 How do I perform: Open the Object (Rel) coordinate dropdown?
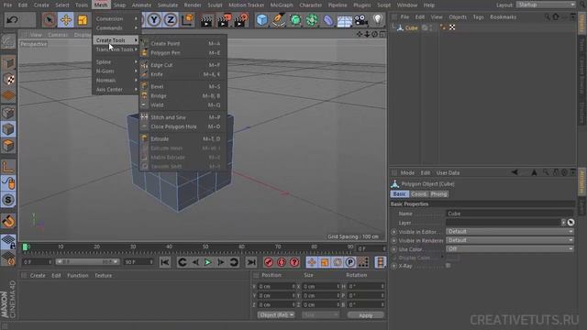point(276,315)
